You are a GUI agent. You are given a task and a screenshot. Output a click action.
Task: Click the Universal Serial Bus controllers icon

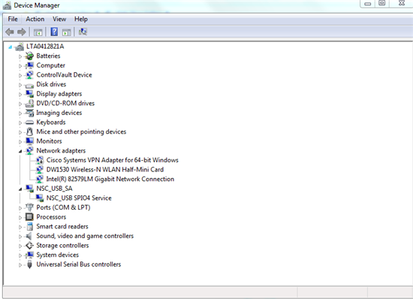(29, 264)
